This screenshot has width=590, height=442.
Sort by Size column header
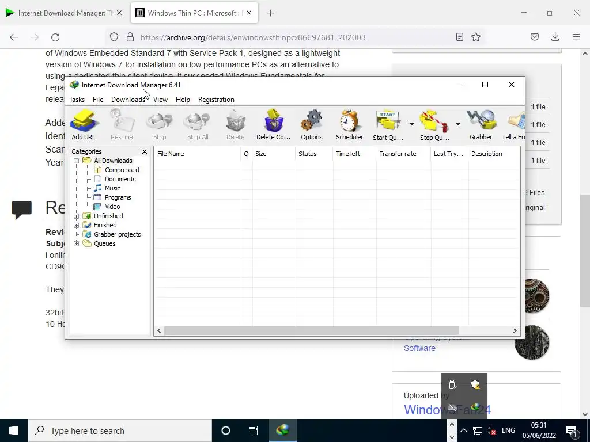tap(274, 154)
